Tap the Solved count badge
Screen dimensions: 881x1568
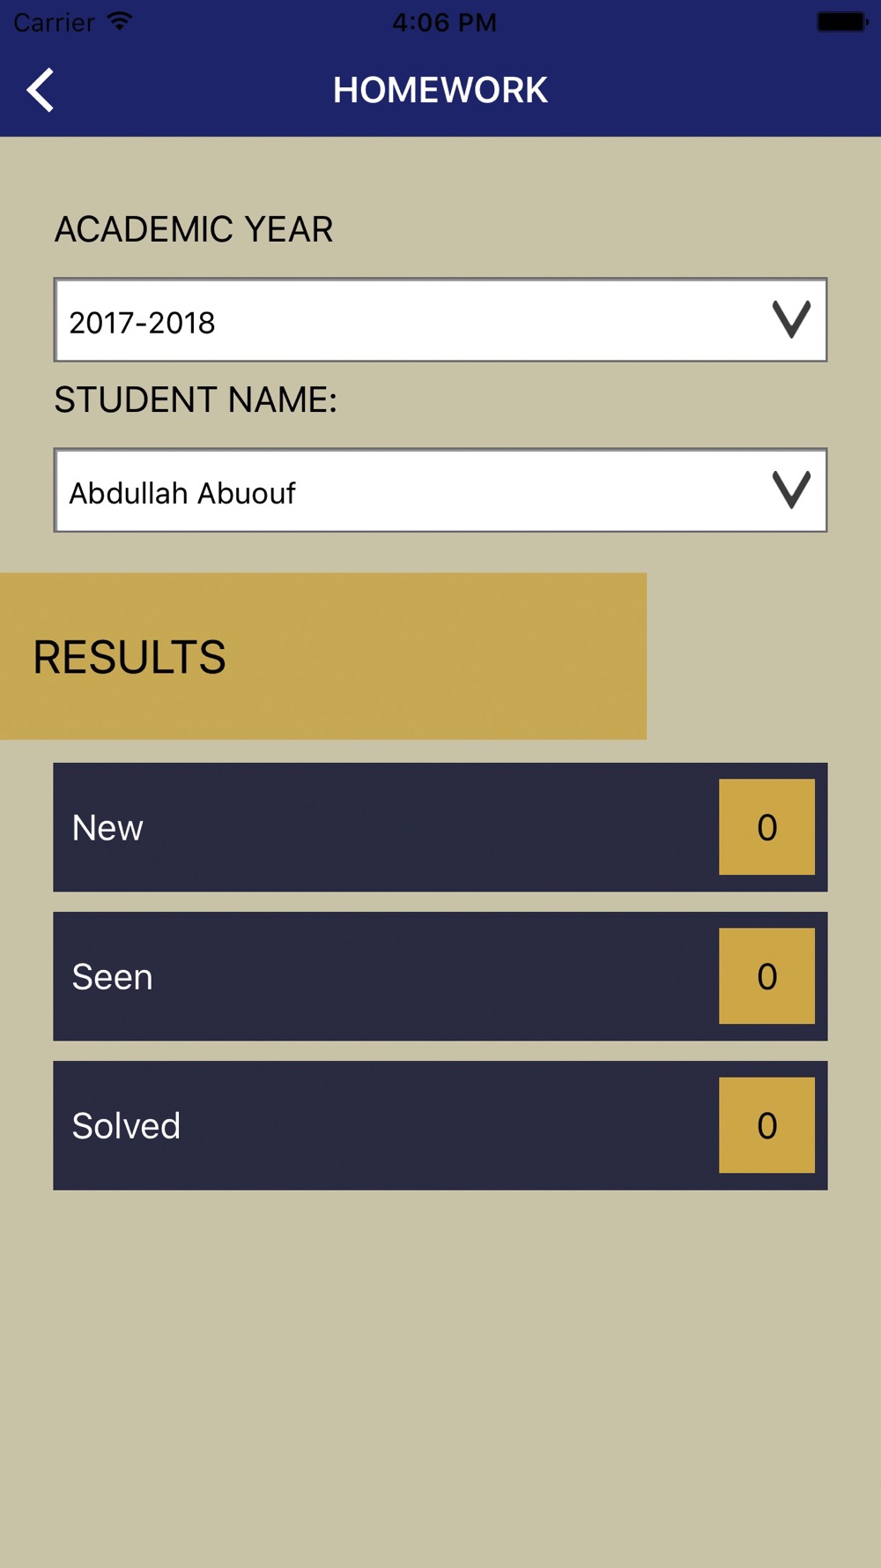(766, 1125)
